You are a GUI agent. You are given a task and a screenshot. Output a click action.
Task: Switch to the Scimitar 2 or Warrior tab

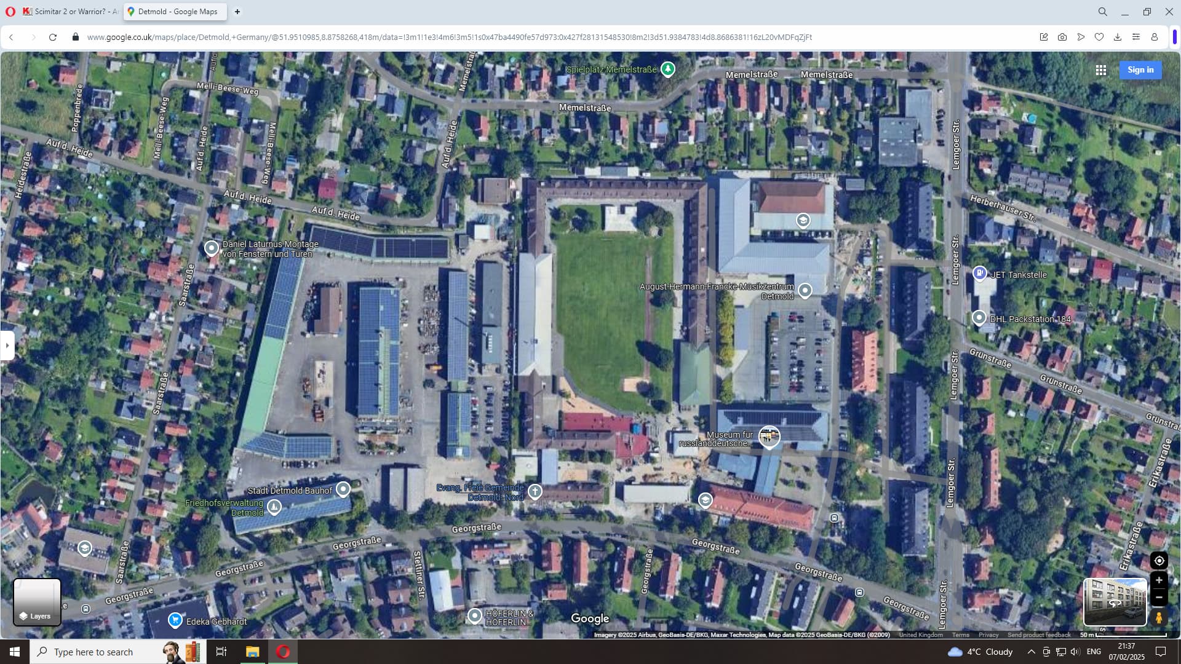(71, 12)
